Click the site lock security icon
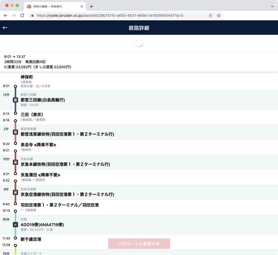The image size is (278, 255). 32,15
